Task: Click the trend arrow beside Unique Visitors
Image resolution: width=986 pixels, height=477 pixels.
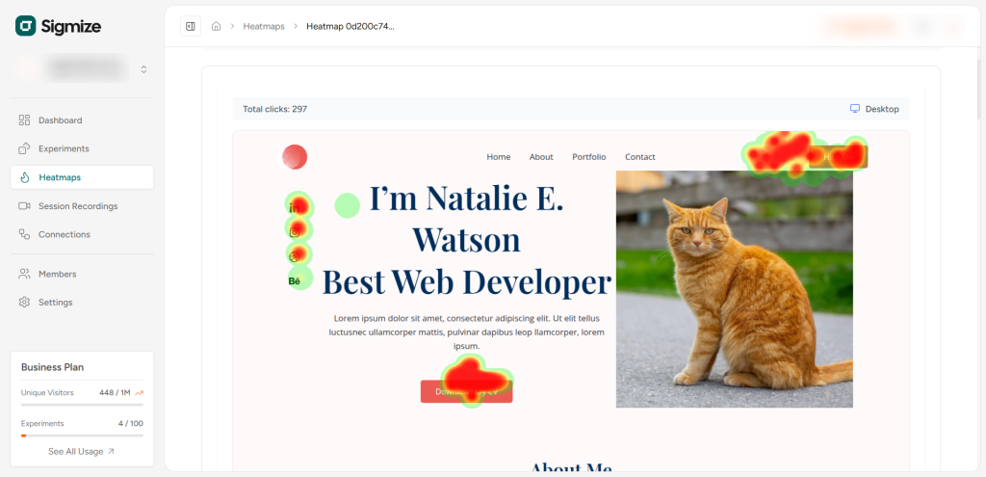Action: [139, 392]
